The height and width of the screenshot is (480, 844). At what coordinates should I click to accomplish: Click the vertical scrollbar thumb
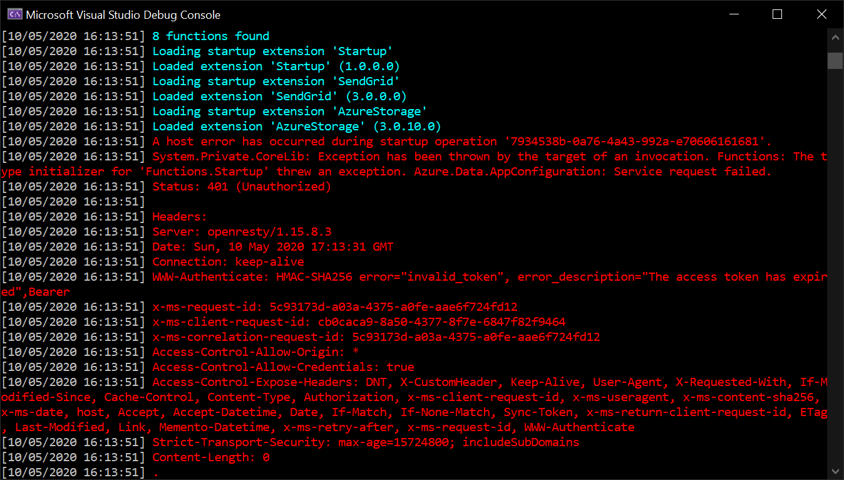point(835,60)
